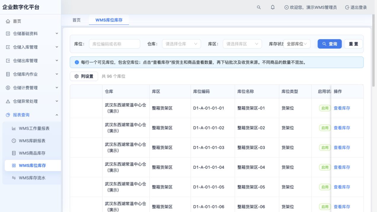Expand the 仓储出库管理 menu chevron
This screenshot has height=212, width=377.
(57, 60)
